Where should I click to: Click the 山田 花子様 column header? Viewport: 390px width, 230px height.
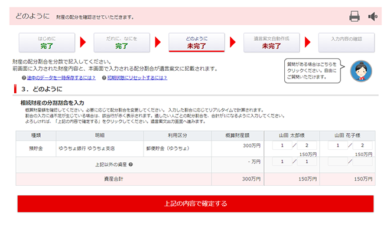[347, 136]
